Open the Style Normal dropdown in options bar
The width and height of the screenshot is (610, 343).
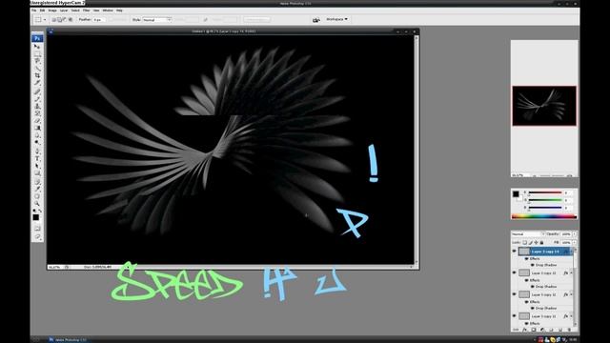(x=157, y=19)
